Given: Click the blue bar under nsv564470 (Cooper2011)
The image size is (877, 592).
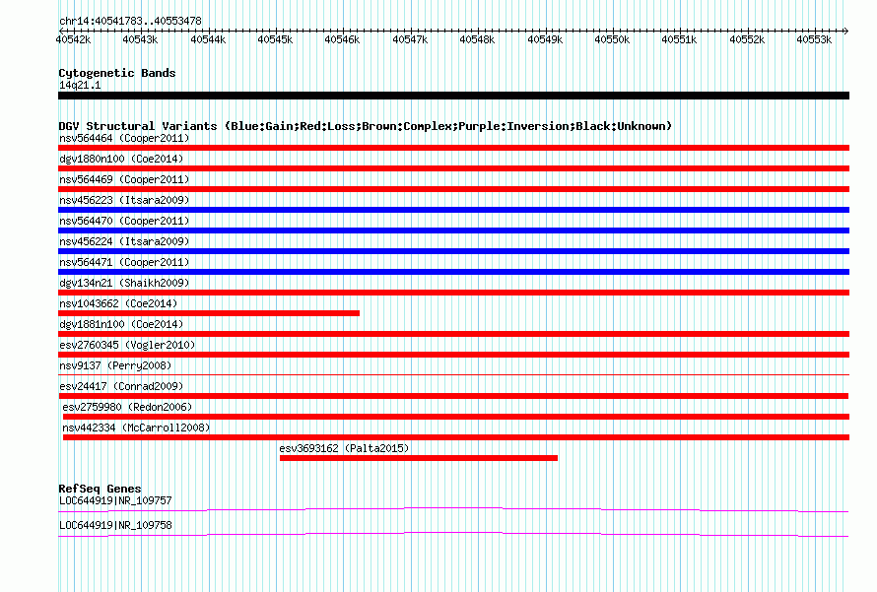Looking at the screenshot, I should pyautogui.click(x=453, y=230).
